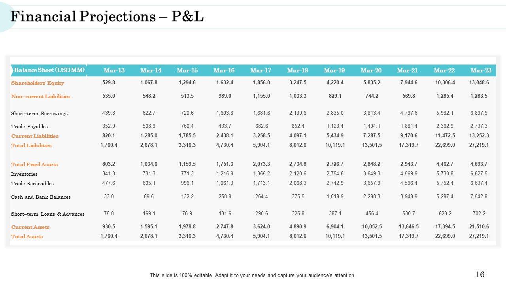
Task: Select the Mar-23 column header
Action: (481, 70)
